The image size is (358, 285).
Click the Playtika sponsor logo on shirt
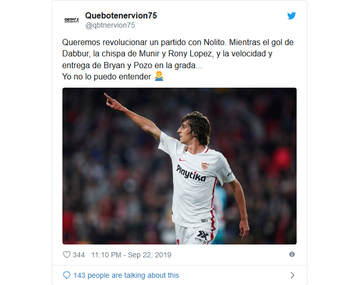(x=191, y=174)
